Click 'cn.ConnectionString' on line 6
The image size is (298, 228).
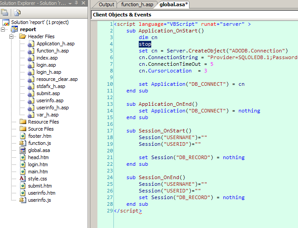coord(169,57)
